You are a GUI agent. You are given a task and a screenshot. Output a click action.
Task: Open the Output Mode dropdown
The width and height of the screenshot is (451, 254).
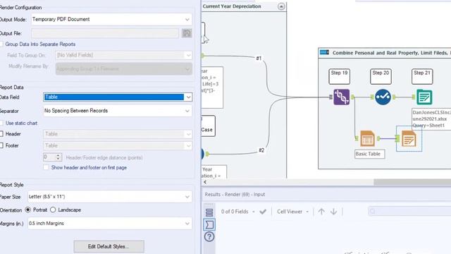[111, 19]
